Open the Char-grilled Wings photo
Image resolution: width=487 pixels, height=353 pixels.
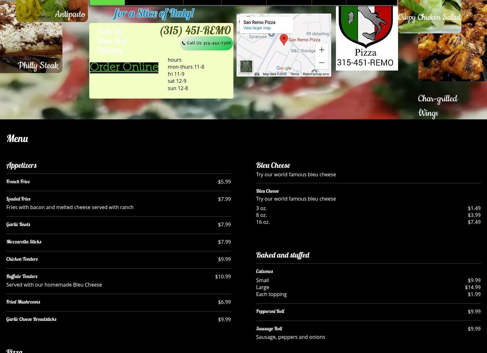coord(453,57)
